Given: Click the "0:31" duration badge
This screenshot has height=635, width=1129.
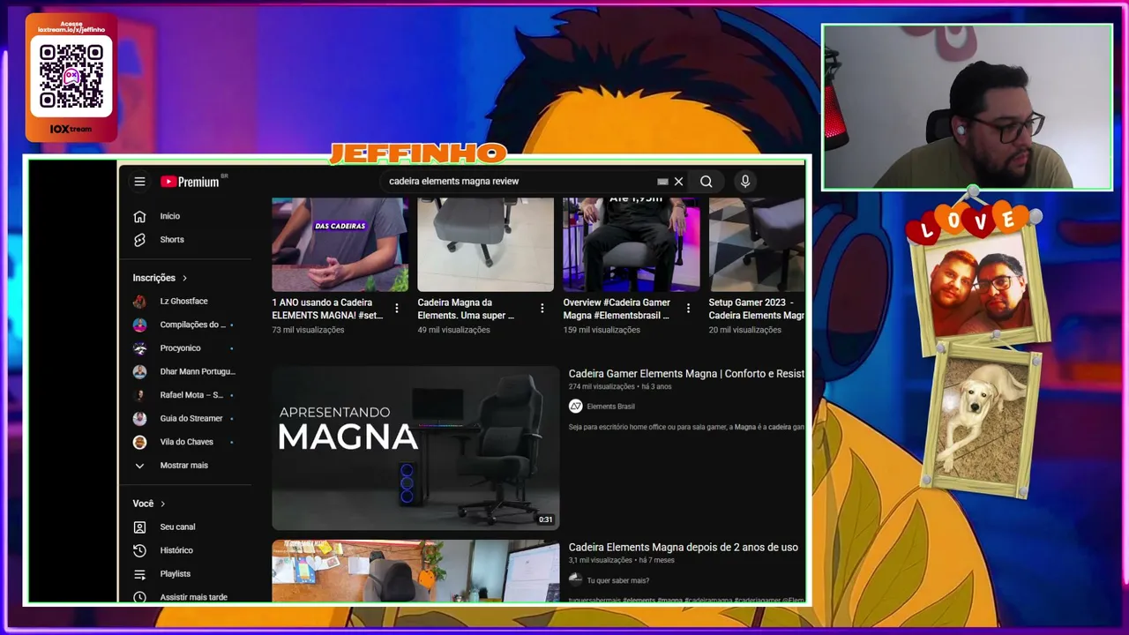Looking at the screenshot, I should [x=546, y=519].
